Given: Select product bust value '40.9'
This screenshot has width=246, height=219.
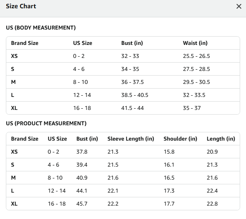Looking at the screenshot, I should 82,178.
